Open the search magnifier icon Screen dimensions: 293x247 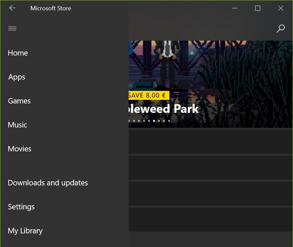[281, 29]
